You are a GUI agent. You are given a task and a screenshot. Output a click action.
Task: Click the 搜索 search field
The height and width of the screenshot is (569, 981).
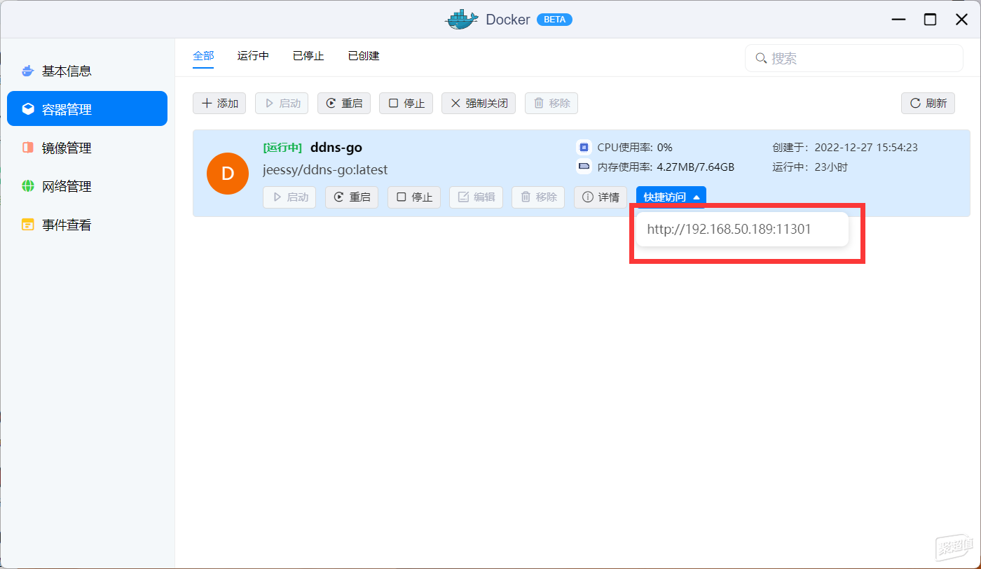853,58
